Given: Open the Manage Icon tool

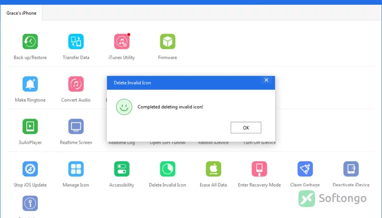Looking at the screenshot, I should pyautogui.click(x=76, y=169).
